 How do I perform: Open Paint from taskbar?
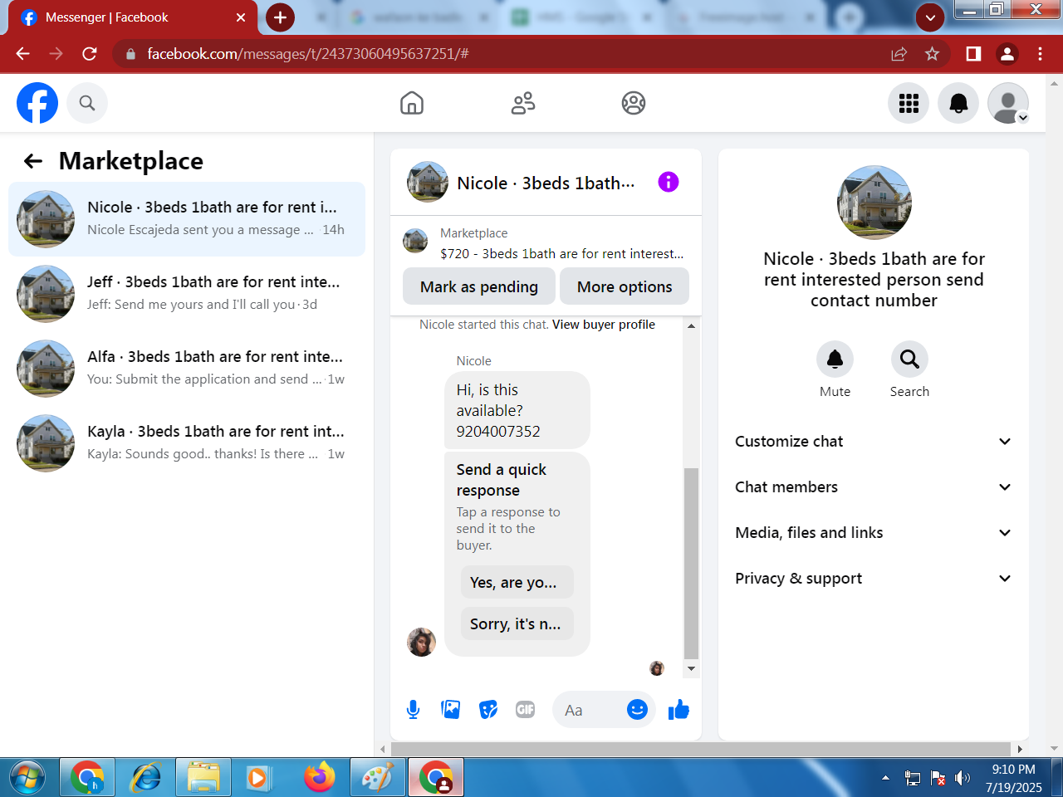pyautogui.click(x=377, y=778)
